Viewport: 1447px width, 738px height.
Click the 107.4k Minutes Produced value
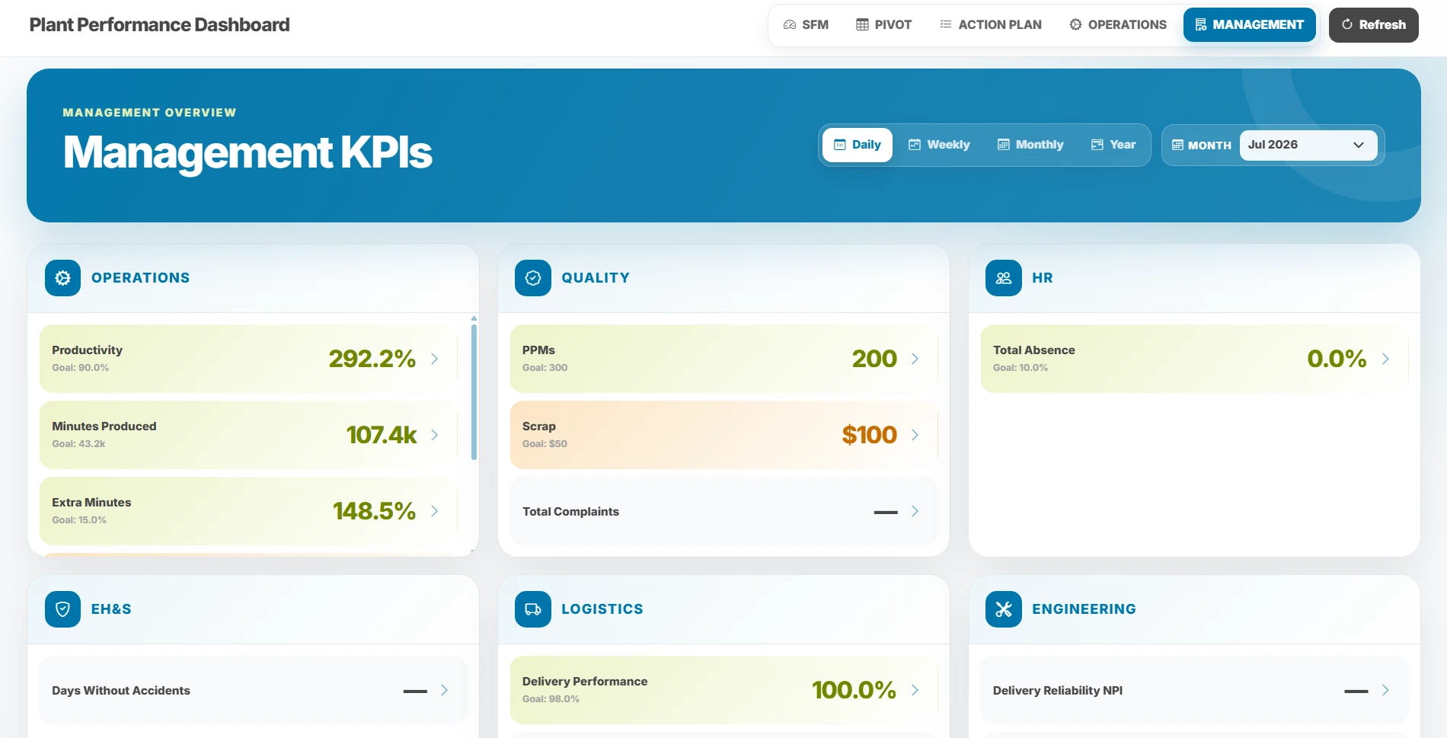[381, 435]
